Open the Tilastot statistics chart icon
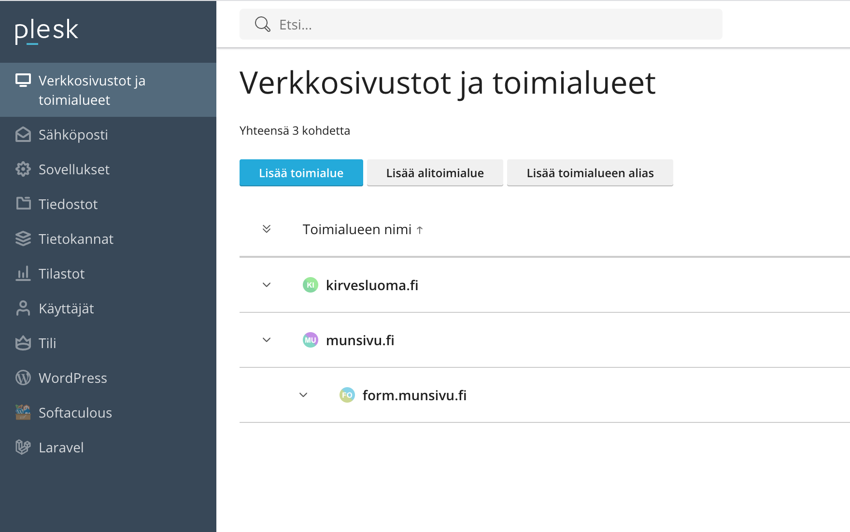Image resolution: width=850 pixels, height=532 pixels. (23, 273)
